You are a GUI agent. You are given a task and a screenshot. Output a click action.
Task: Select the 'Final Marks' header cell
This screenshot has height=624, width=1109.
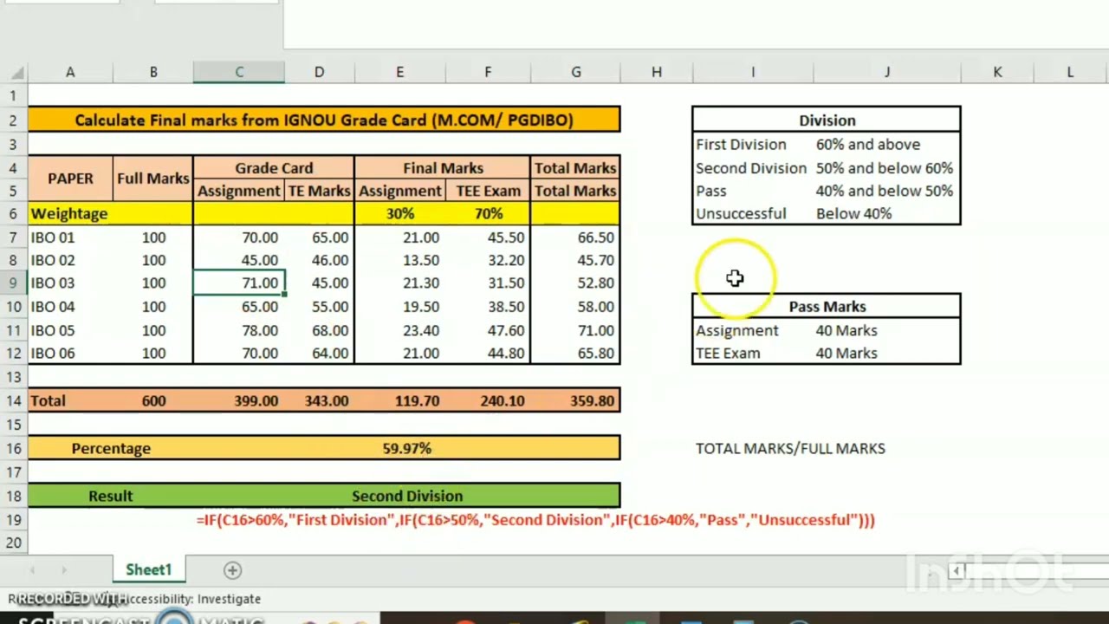[443, 168]
